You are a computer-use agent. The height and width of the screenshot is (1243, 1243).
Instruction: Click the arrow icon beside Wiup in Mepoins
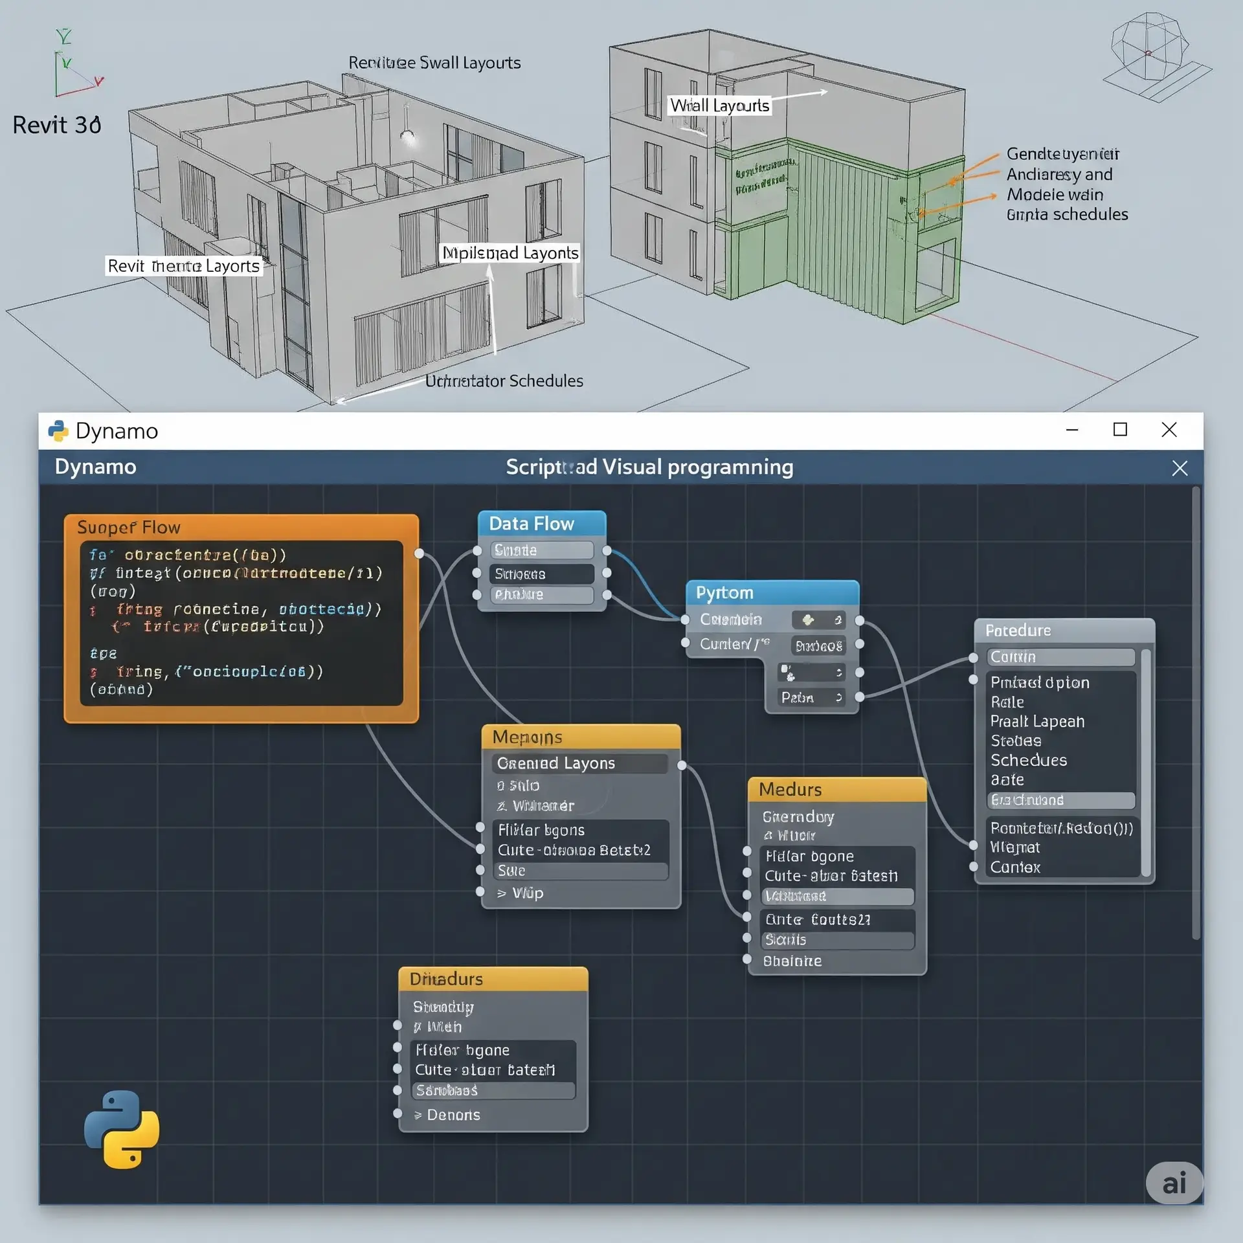[x=502, y=893]
